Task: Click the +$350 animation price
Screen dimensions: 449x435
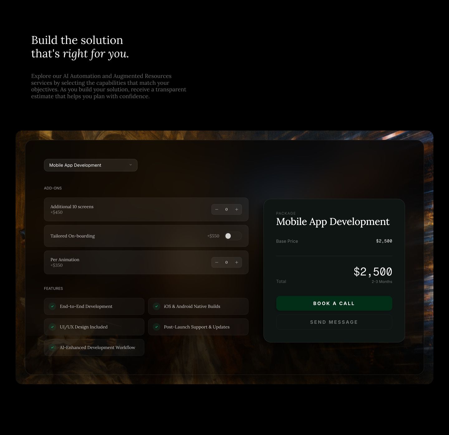Action: click(56, 265)
